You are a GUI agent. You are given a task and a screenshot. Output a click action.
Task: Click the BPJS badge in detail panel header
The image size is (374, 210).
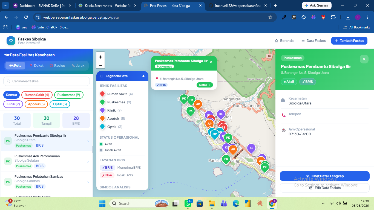(307, 82)
